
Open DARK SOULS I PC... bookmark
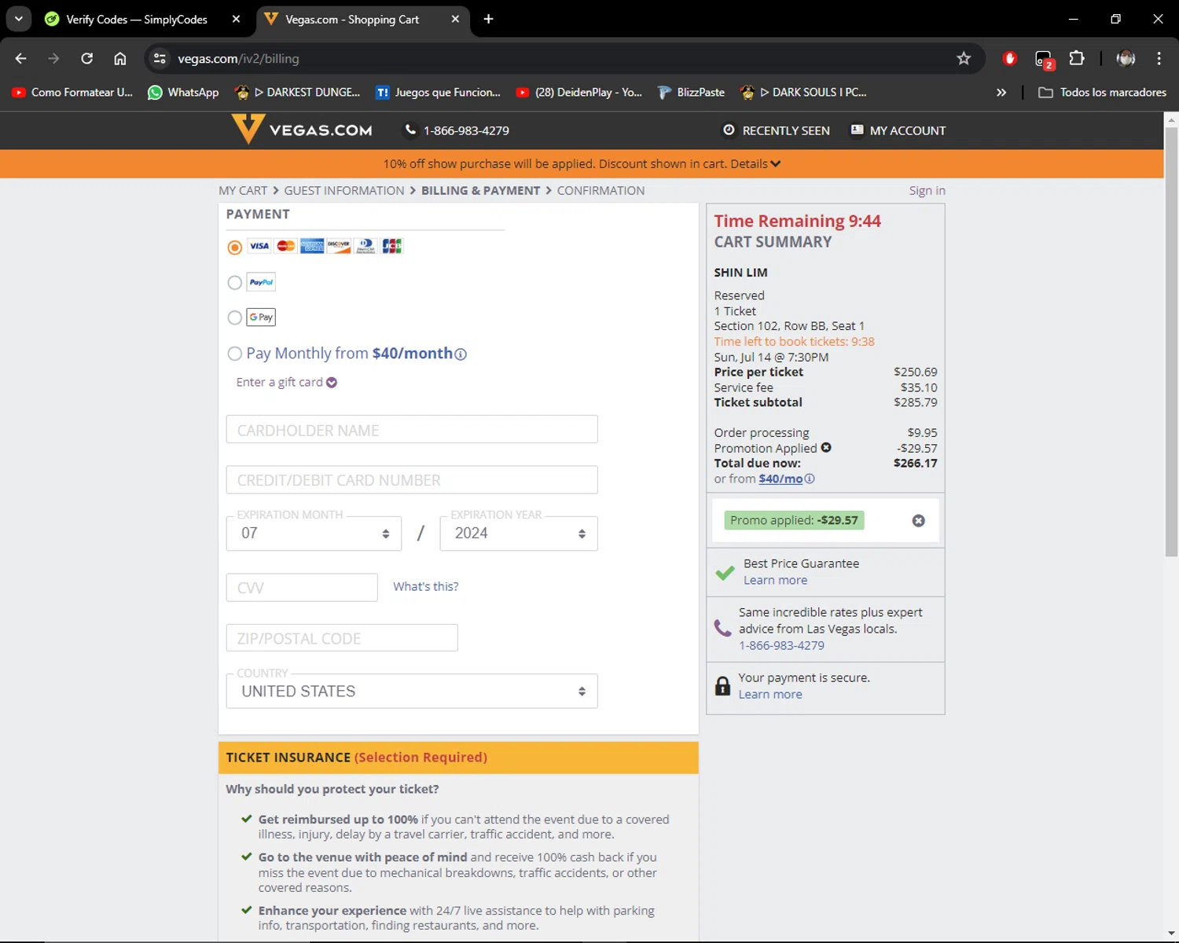tap(803, 92)
